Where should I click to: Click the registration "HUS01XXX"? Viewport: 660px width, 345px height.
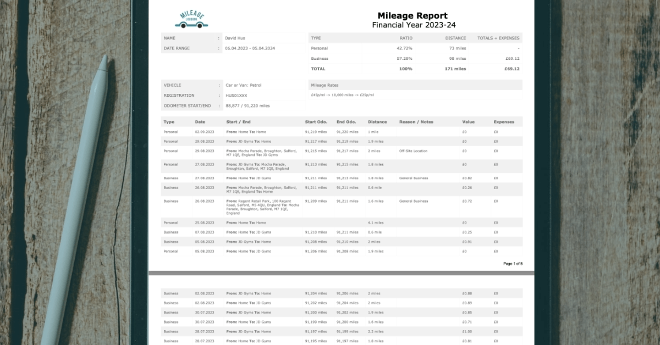click(x=237, y=96)
